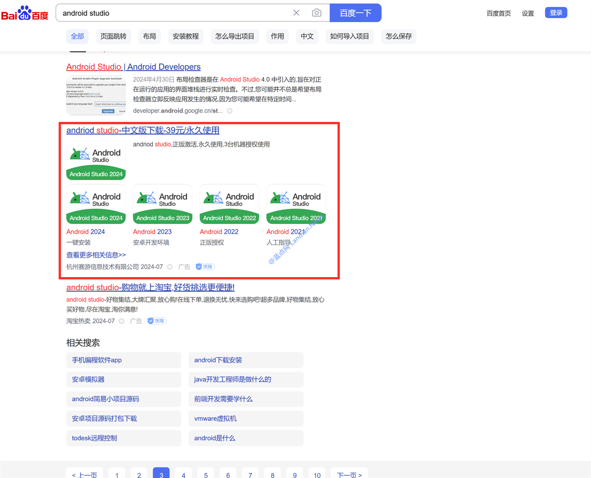The height and width of the screenshot is (478, 591).
Task: Click related search 前端开发需要学什么
Action: tap(246, 399)
